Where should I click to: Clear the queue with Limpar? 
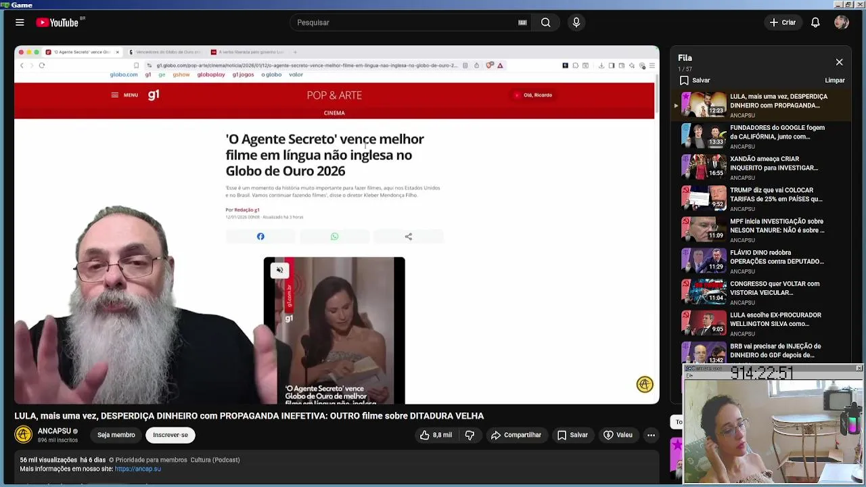click(835, 80)
